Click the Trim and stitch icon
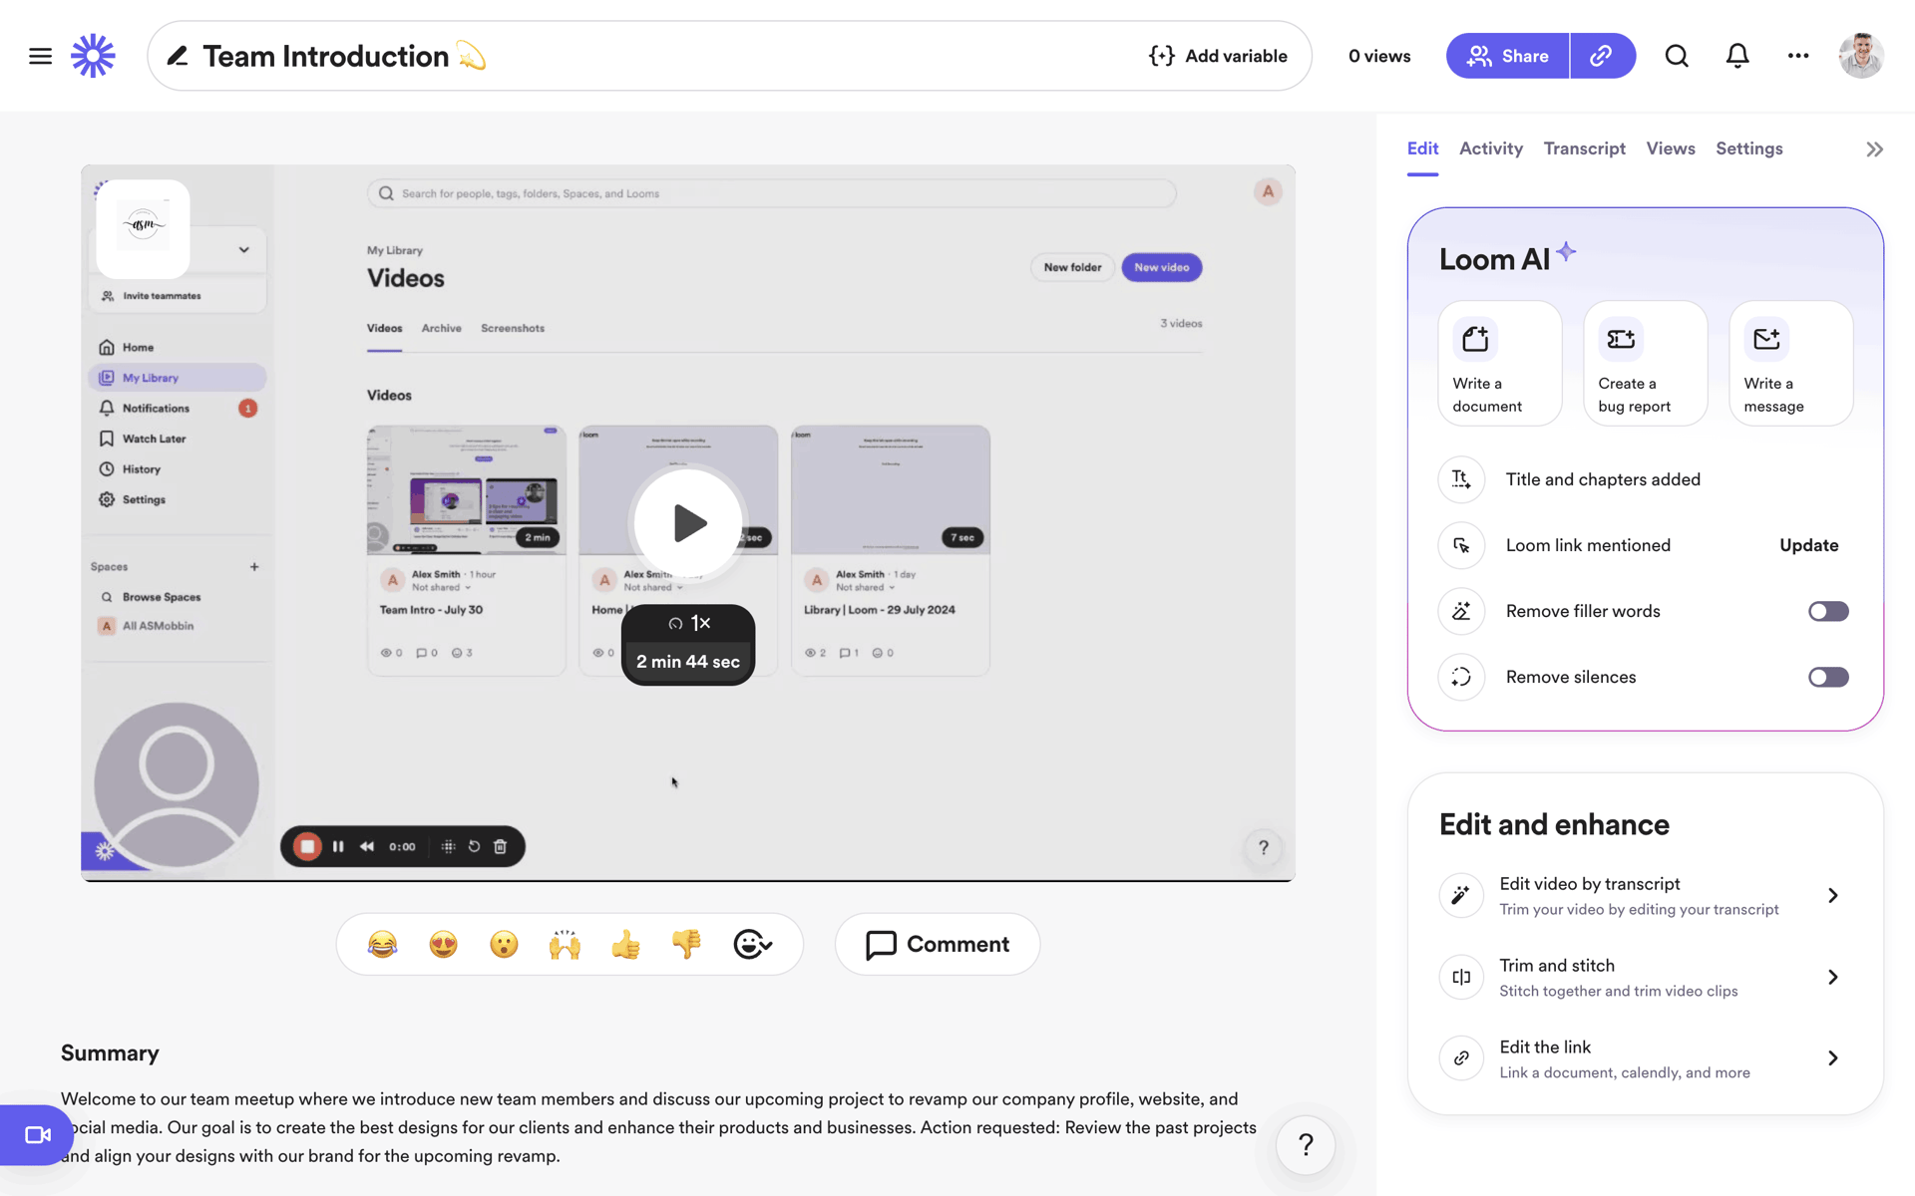Image resolution: width=1915 pixels, height=1196 pixels. (x=1461, y=977)
